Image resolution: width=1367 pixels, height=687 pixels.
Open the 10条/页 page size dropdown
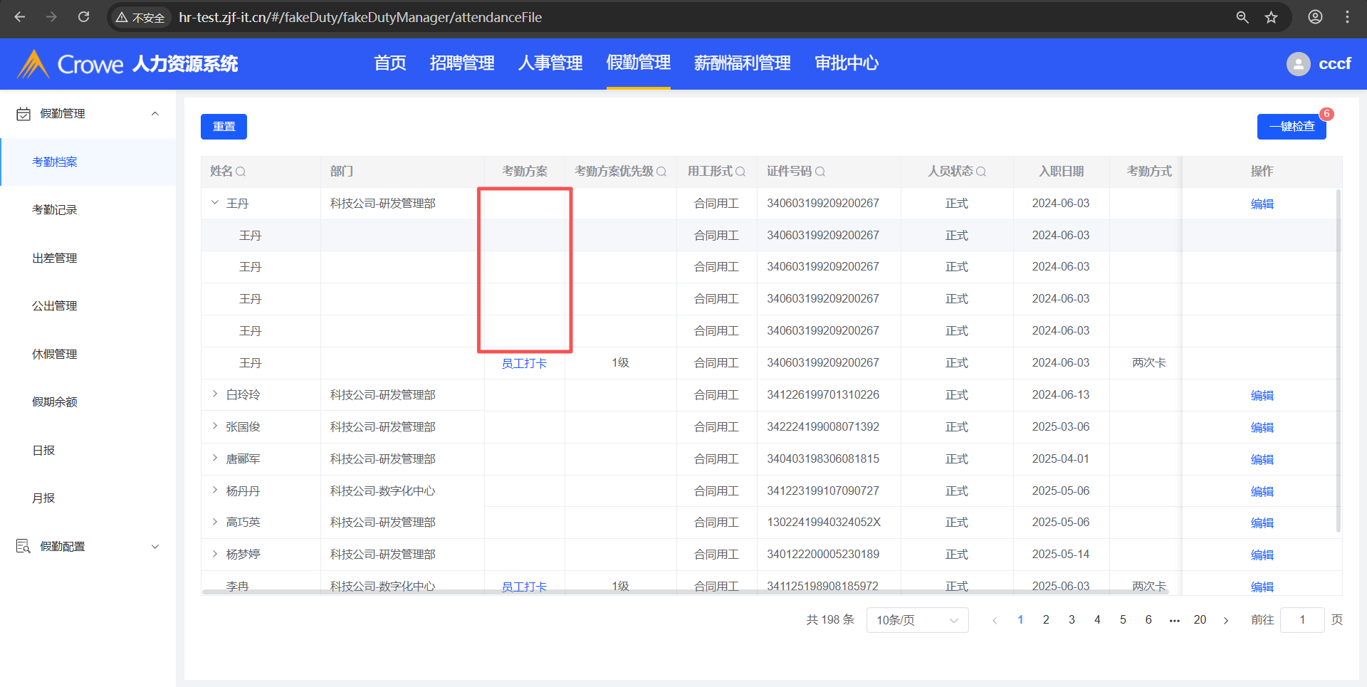[x=917, y=620]
